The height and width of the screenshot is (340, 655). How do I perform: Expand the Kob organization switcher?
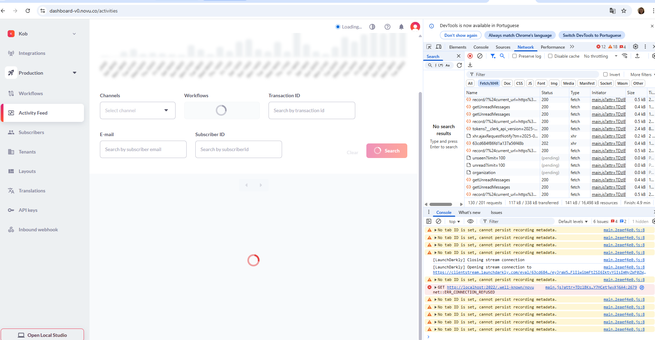[x=74, y=34]
